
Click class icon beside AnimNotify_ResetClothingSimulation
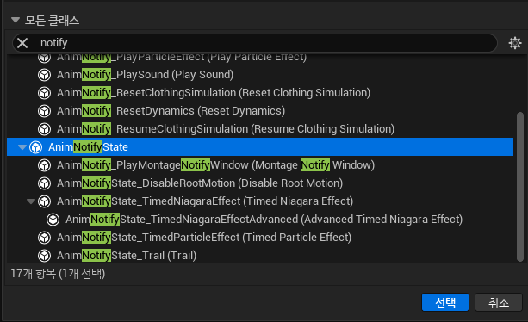point(44,93)
